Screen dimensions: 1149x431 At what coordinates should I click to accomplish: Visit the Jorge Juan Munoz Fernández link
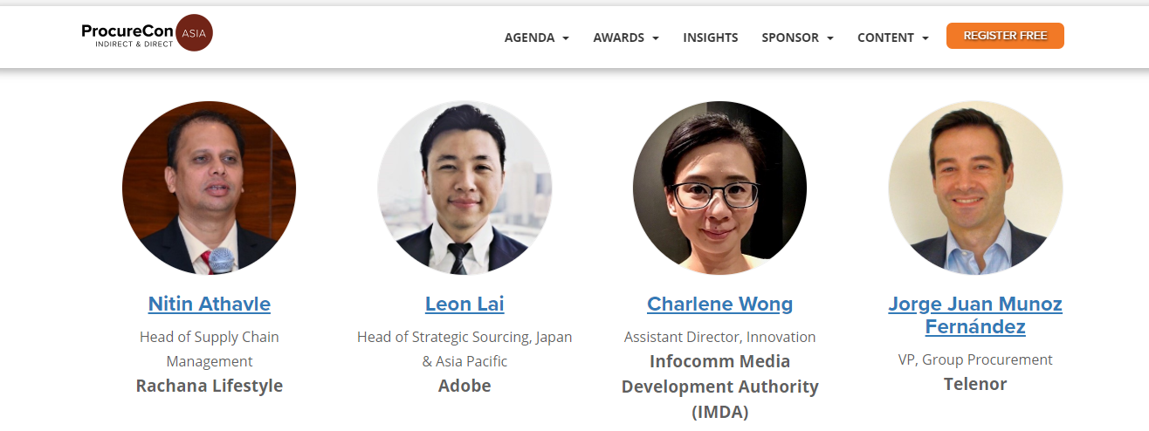pyautogui.click(x=975, y=315)
